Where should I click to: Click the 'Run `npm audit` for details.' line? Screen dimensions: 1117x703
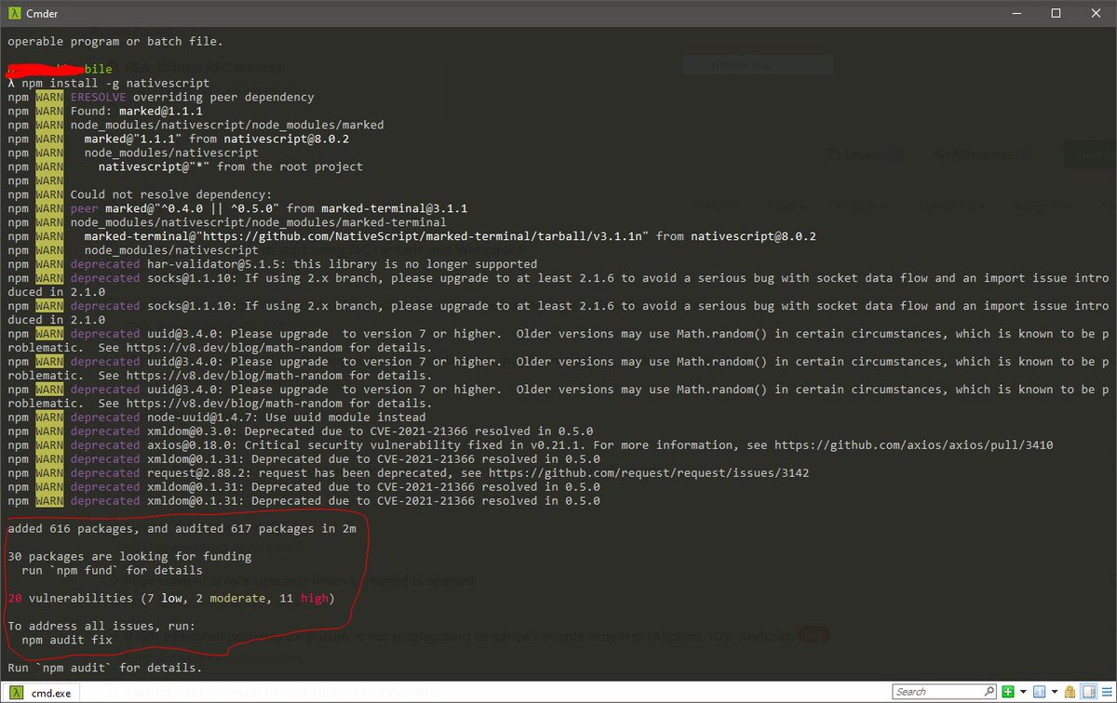point(104,668)
